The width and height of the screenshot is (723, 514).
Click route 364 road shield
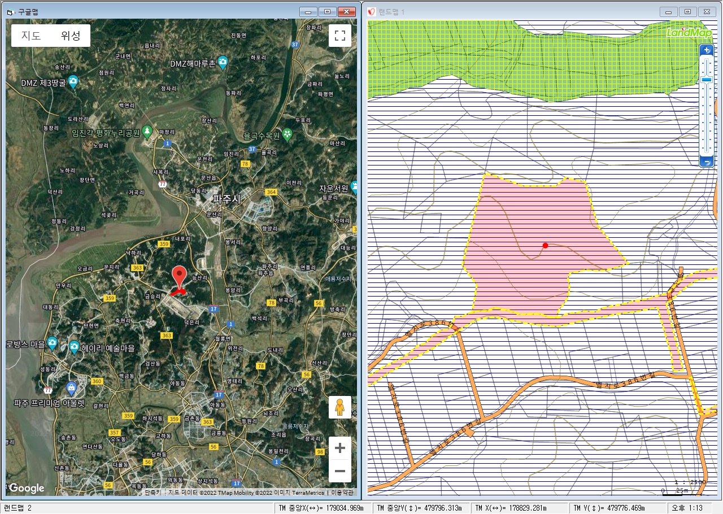[x=271, y=193]
